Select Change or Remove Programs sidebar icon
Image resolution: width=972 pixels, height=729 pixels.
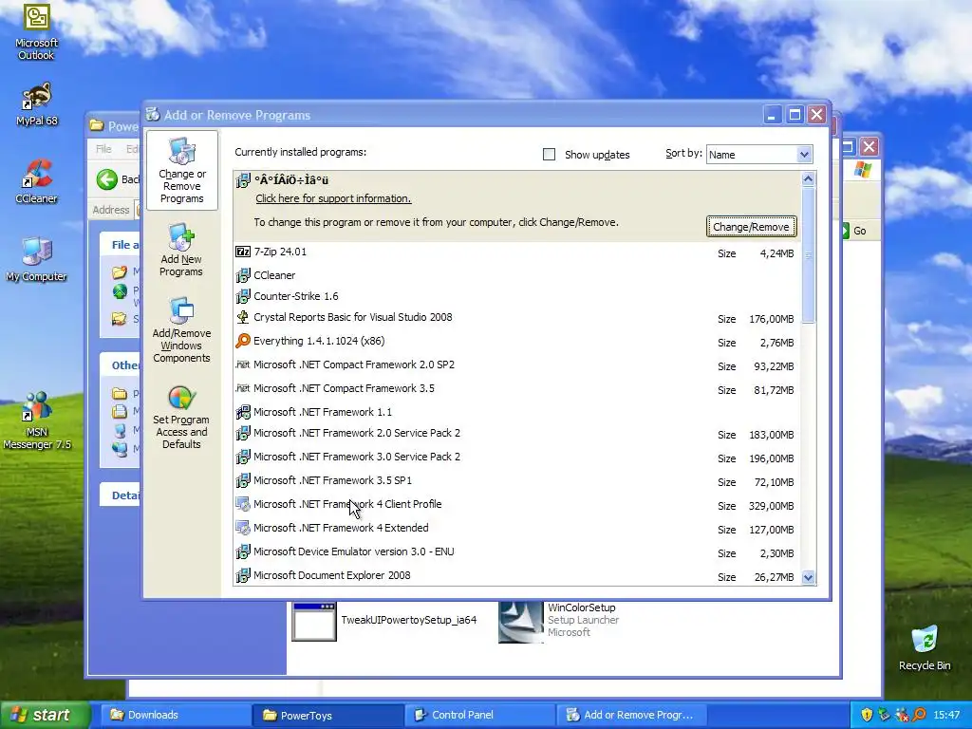click(181, 171)
